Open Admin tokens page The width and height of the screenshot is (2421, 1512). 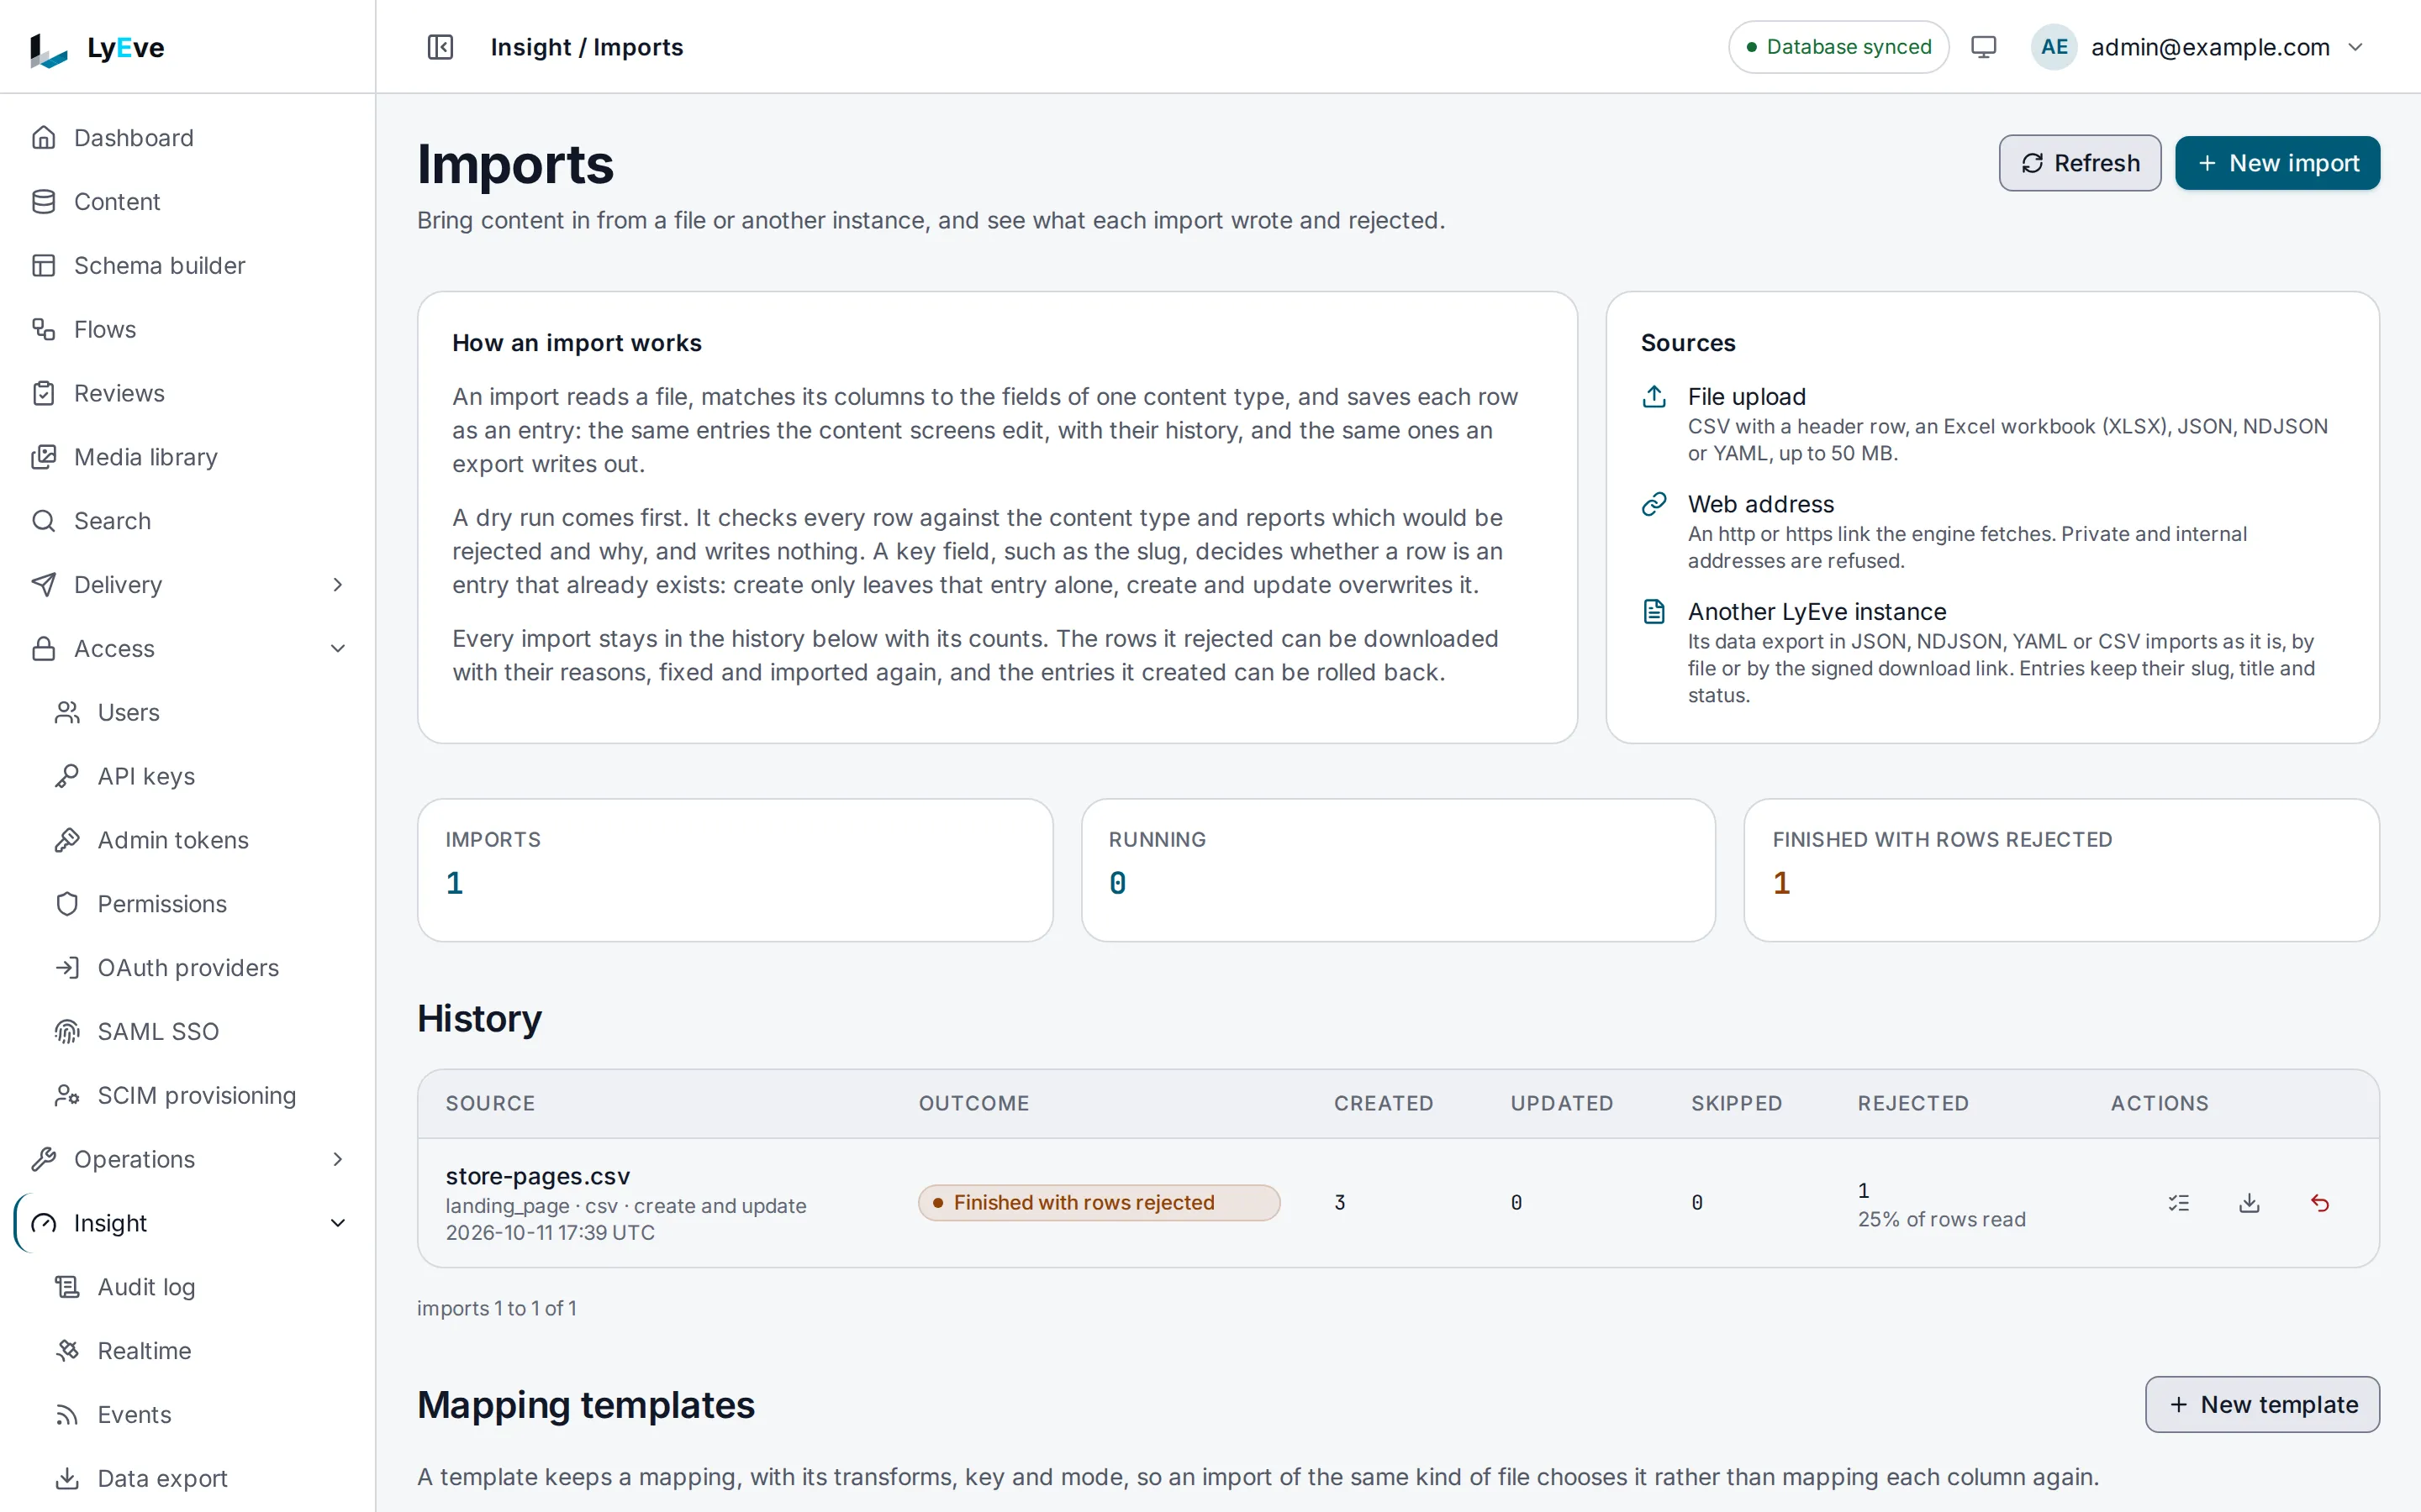pyautogui.click(x=200, y=840)
